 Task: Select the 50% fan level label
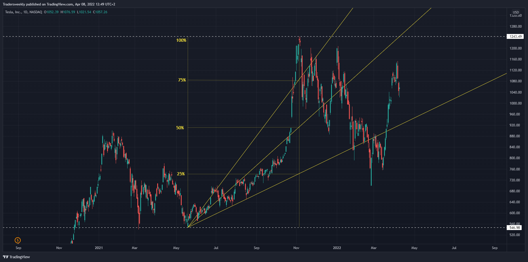tap(180, 128)
